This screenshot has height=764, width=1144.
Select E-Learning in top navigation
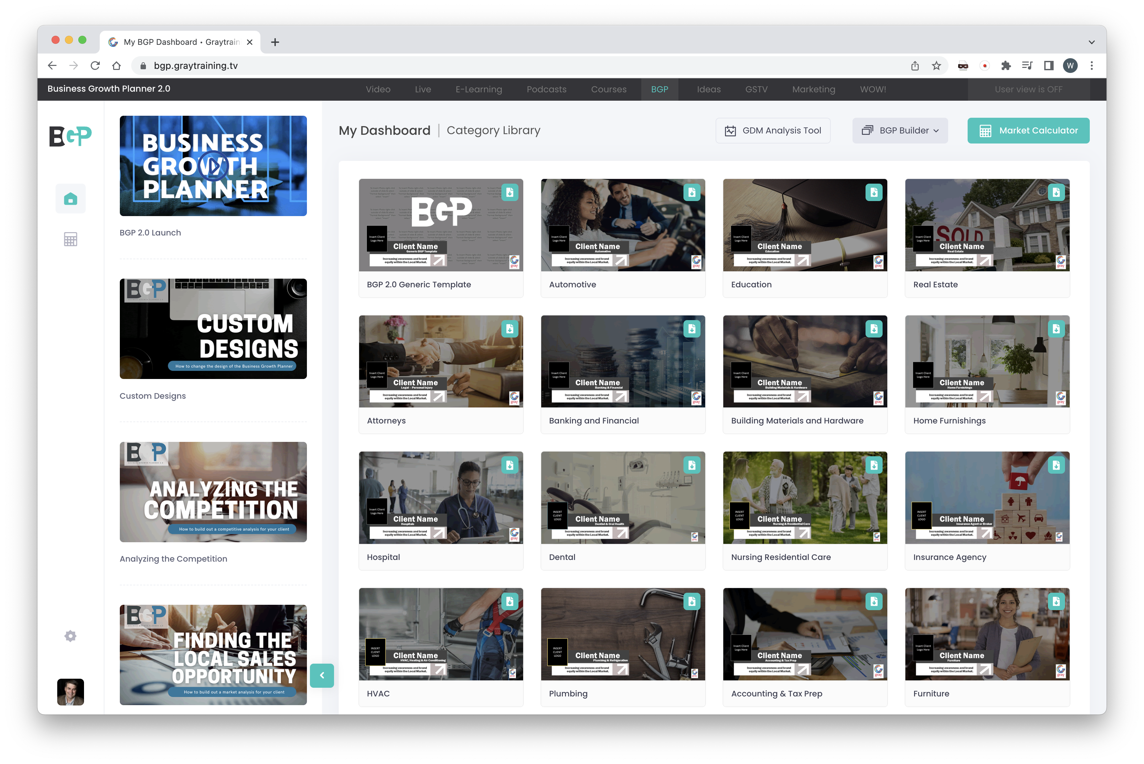point(478,89)
